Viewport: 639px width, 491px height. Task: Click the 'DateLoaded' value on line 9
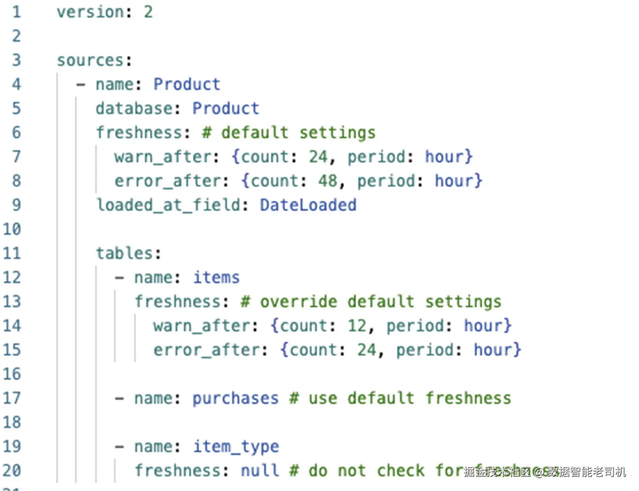(x=308, y=205)
